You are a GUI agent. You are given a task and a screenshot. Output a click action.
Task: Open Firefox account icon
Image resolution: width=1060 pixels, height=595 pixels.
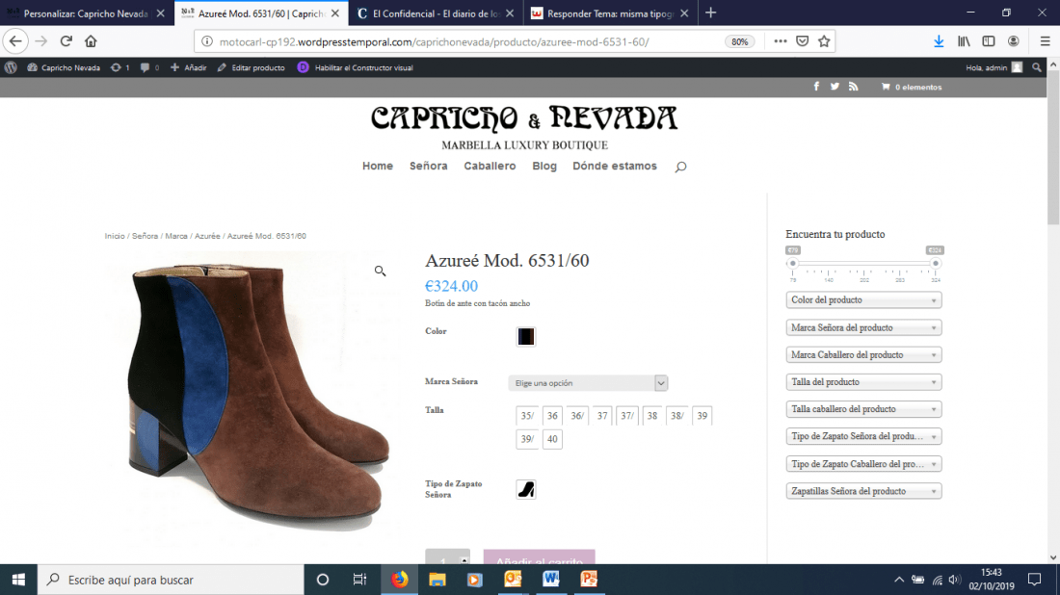(1014, 41)
